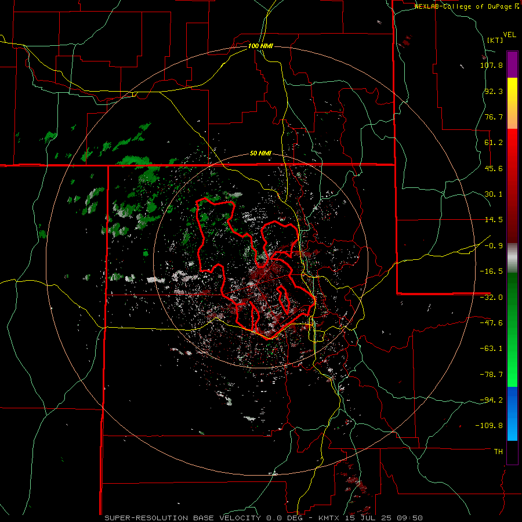
Task: Click the [KT] units label
Action: (495, 40)
